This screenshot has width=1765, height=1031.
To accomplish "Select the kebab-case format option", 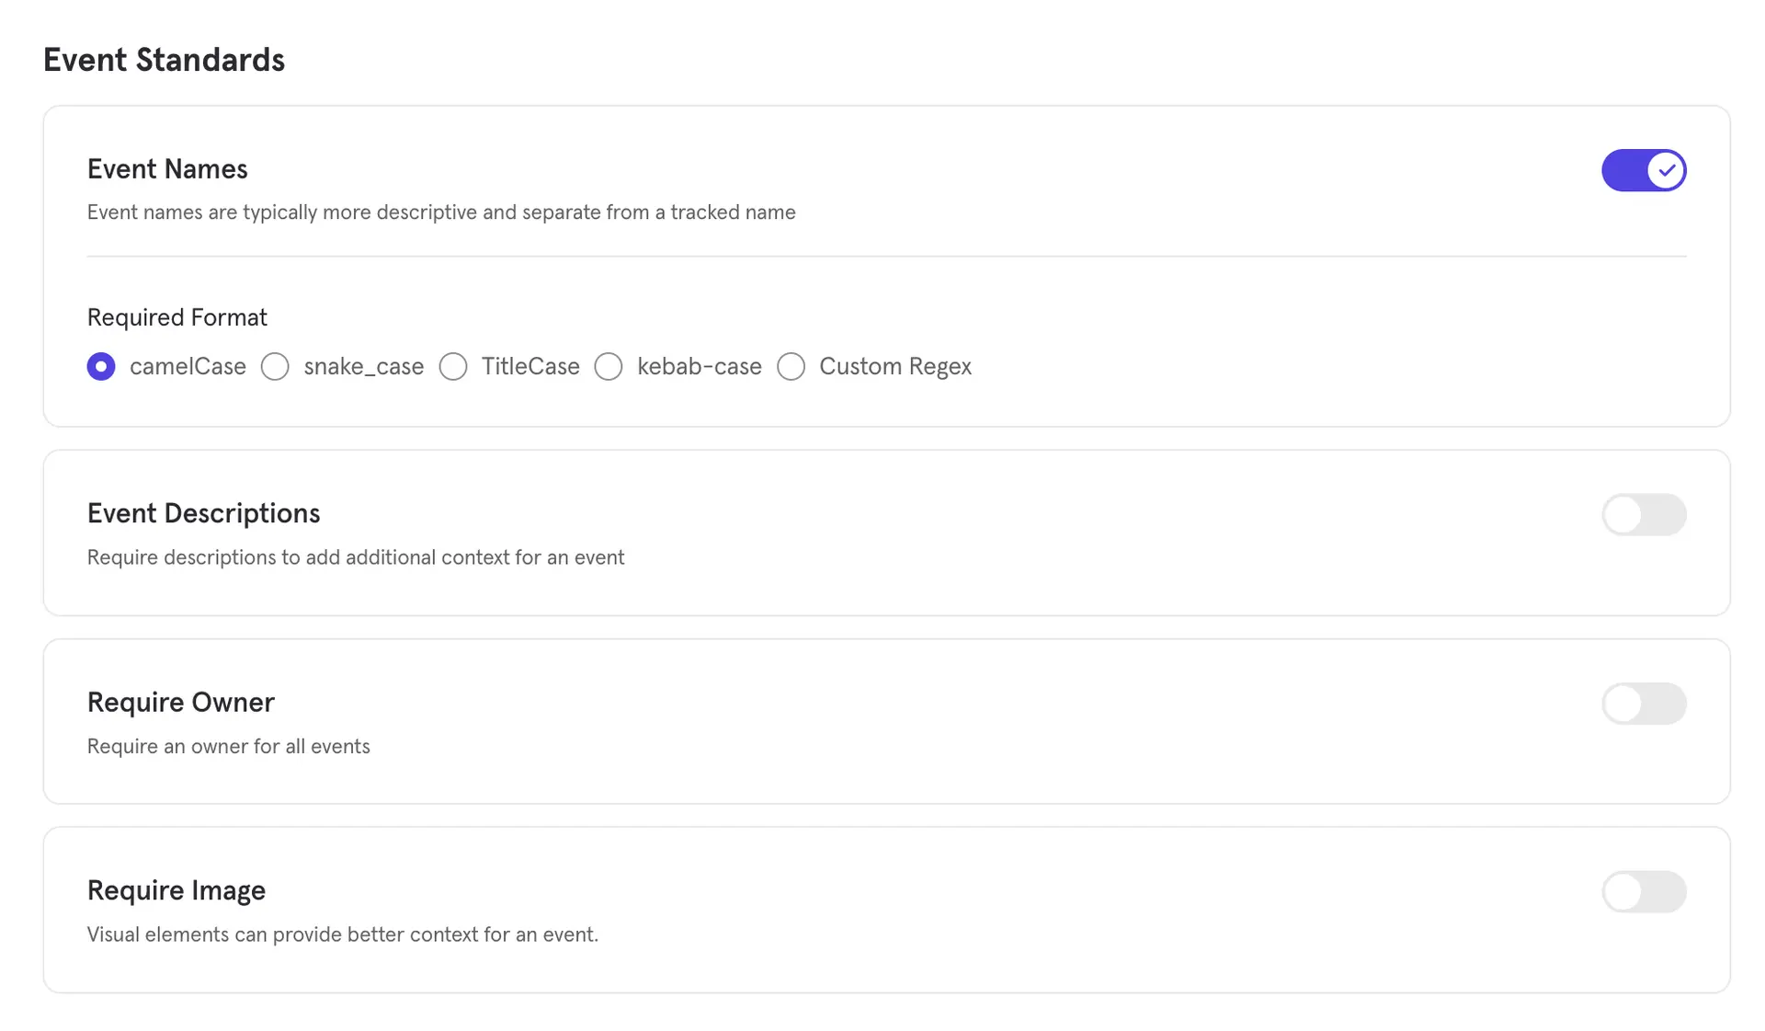I will pyautogui.click(x=608, y=366).
